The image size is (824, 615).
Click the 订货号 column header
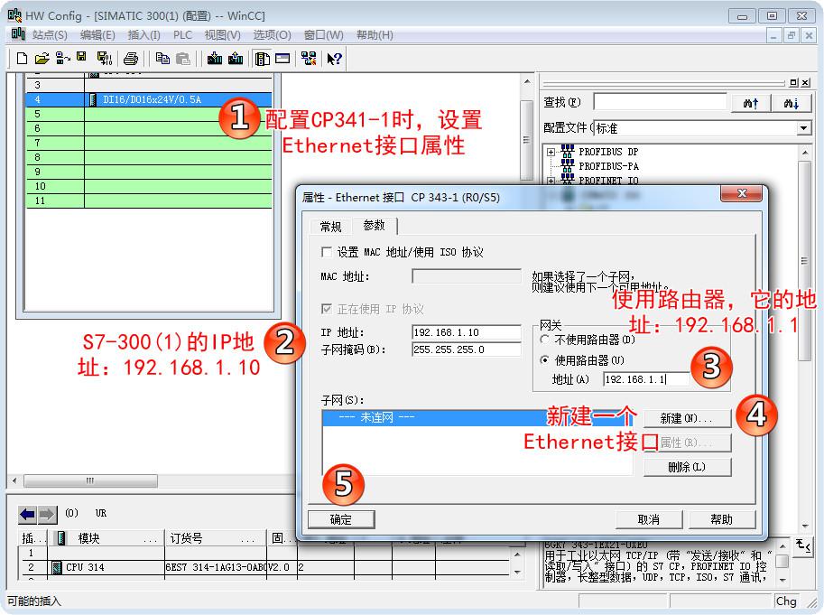[216, 538]
